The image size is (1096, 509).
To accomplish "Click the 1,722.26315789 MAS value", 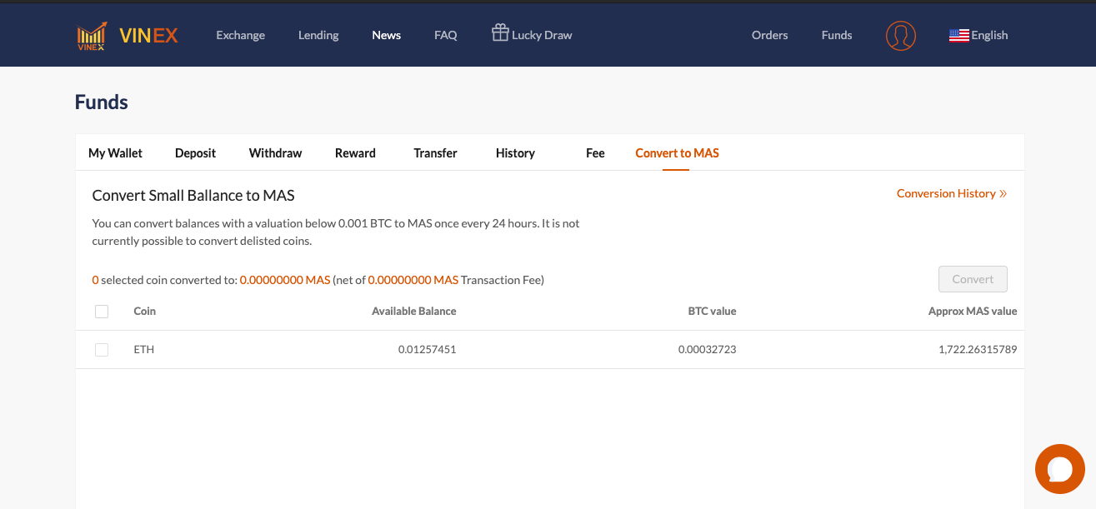I will pos(978,350).
